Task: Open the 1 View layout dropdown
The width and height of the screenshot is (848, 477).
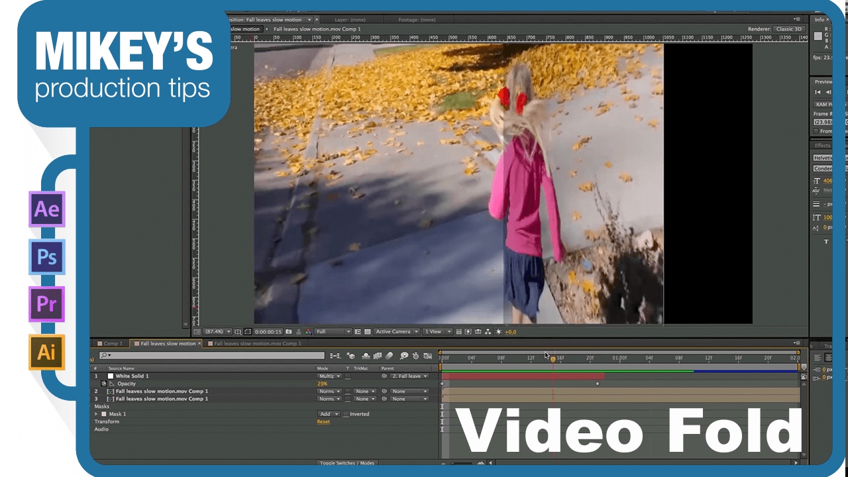Action: click(437, 331)
